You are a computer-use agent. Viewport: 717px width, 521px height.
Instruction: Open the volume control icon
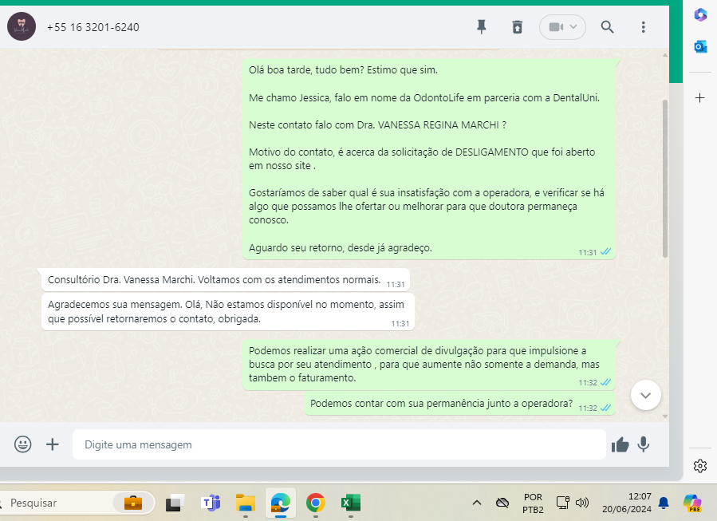(x=582, y=503)
